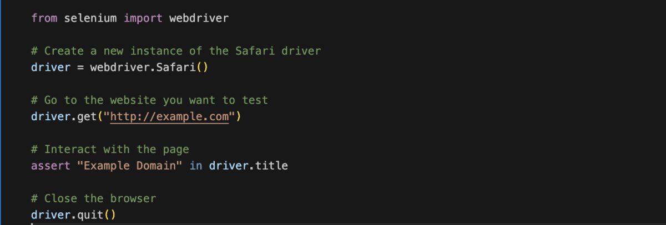The width and height of the screenshot is (666, 225).
Task: Click the "from" keyword on first line
Action: point(44,18)
